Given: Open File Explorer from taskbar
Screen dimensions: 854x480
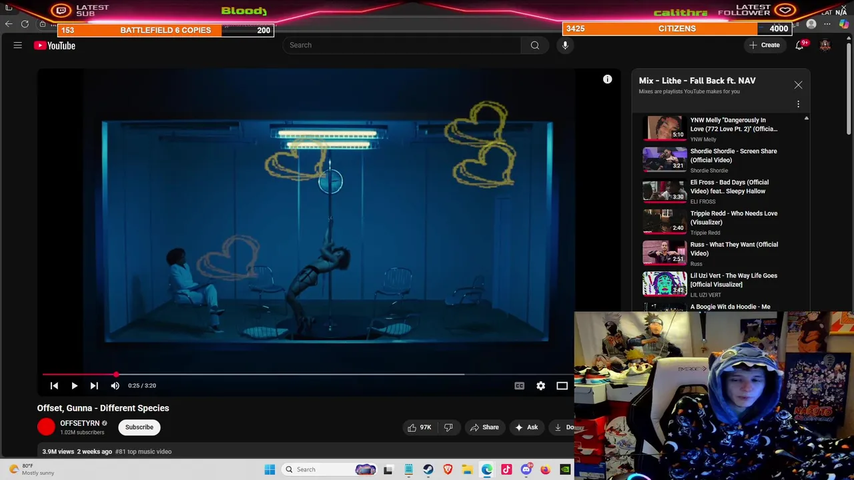Looking at the screenshot, I should [467, 469].
